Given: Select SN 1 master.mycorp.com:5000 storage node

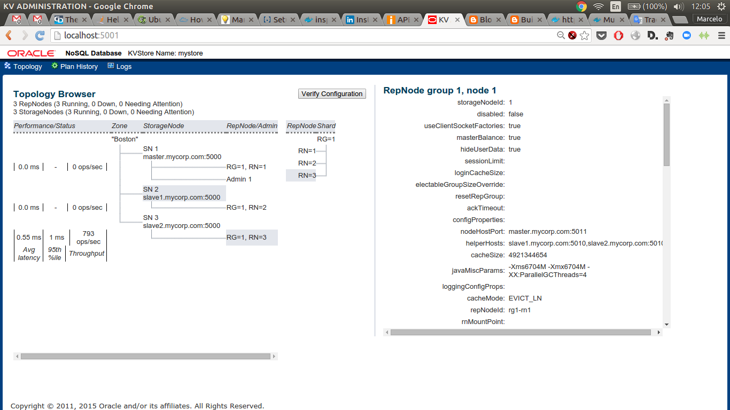Looking at the screenshot, I should 182,153.
